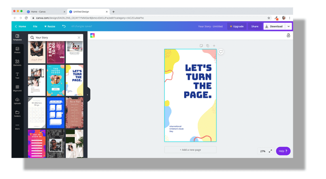Toggle the lock icon in toolbar

point(288,36)
